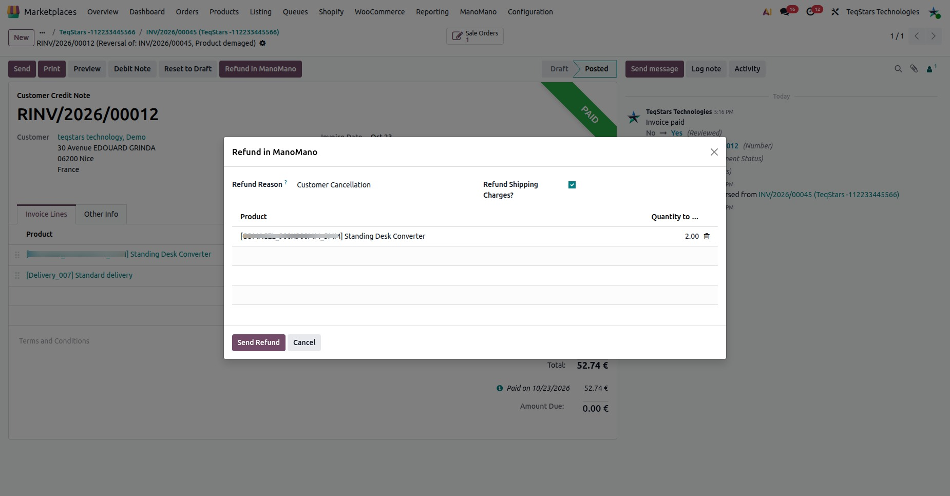
Task: Click the Send Refund button
Action: click(258, 342)
